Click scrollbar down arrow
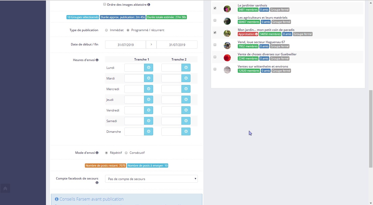 [371, 203]
